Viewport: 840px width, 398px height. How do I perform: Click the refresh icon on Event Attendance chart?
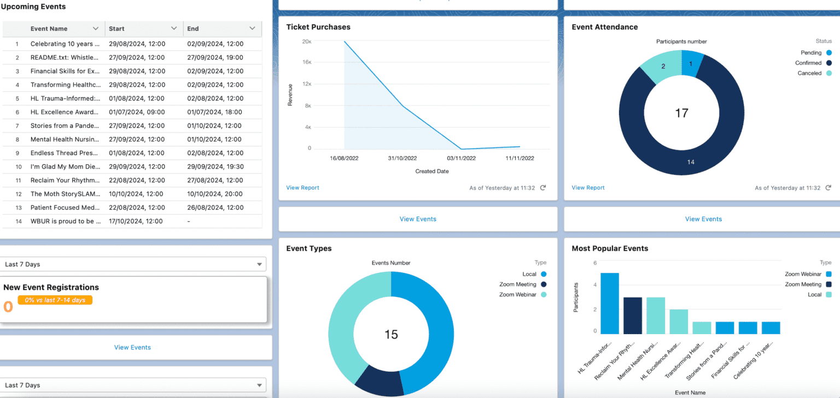point(828,187)
